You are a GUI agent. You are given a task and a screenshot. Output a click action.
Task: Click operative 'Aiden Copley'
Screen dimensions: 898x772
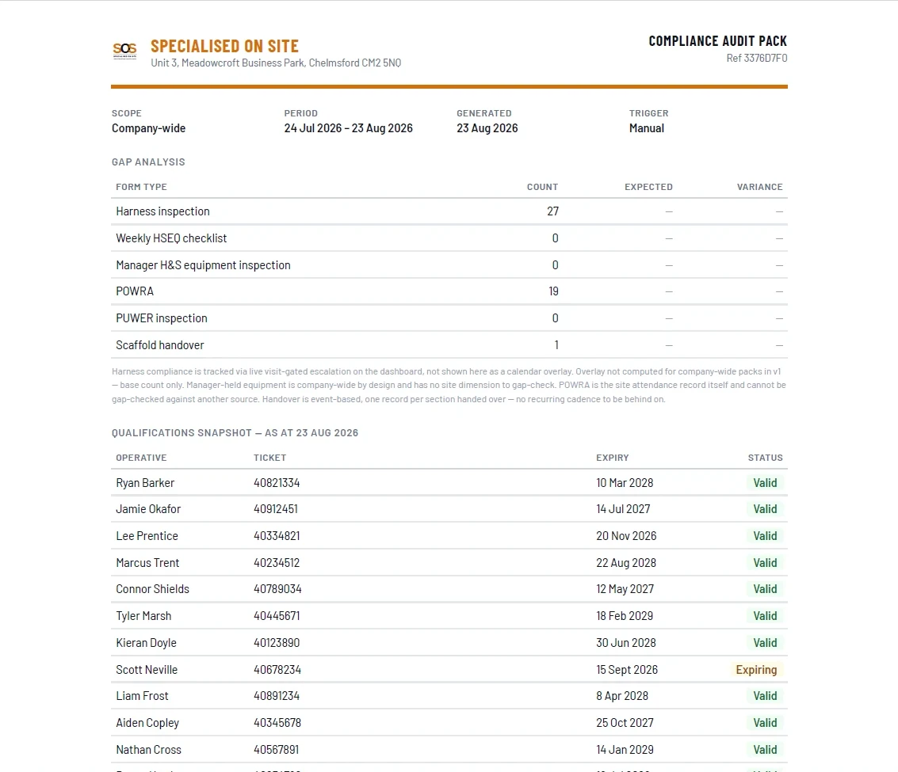147,724
